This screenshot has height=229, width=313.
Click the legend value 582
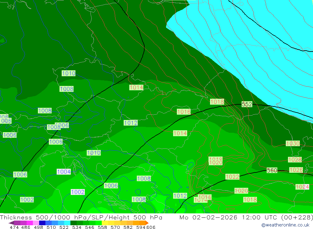128,227
